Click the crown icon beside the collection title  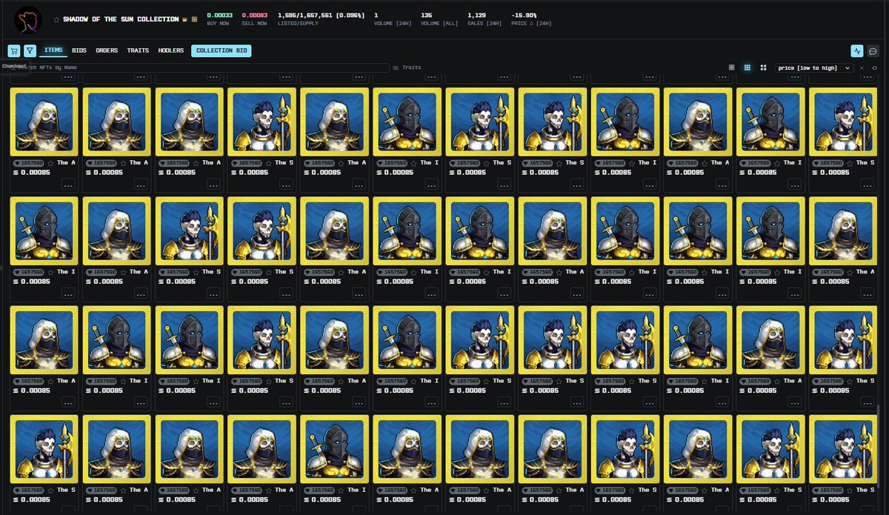click(x=185, y=19)
